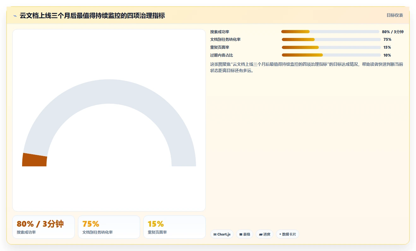
Task: Click the 搜索成功率 progress bar
Action: [x=330, y=32]
